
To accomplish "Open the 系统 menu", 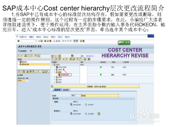I will point(60,37).
